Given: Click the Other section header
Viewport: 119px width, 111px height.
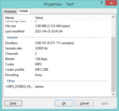Looking at the screenshot, I should [x=11, y=81].
